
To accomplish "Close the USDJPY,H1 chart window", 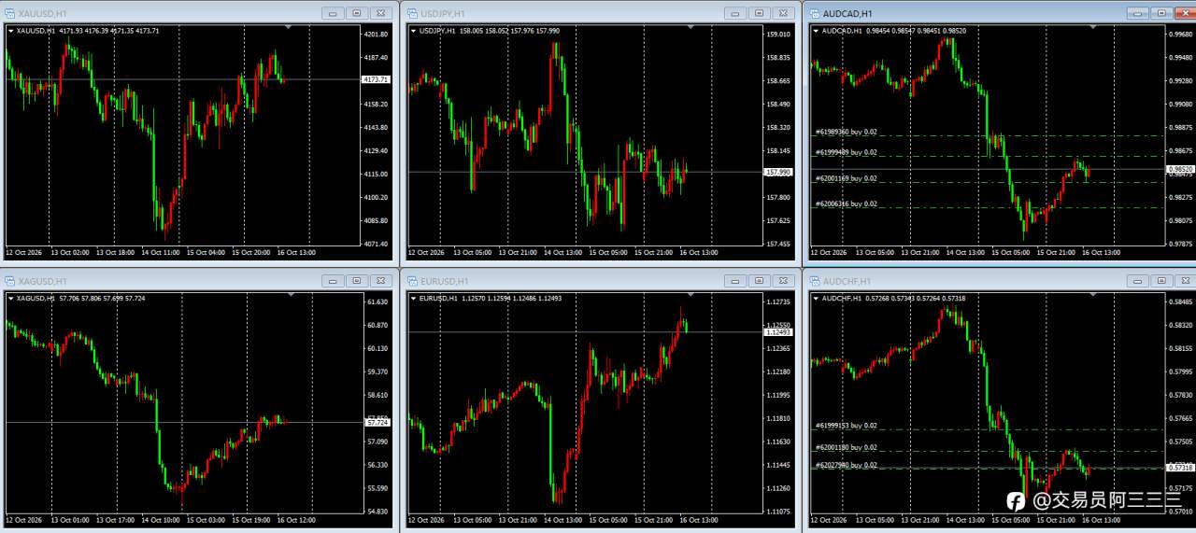I will pyautogui.click(x=782, y=13).
